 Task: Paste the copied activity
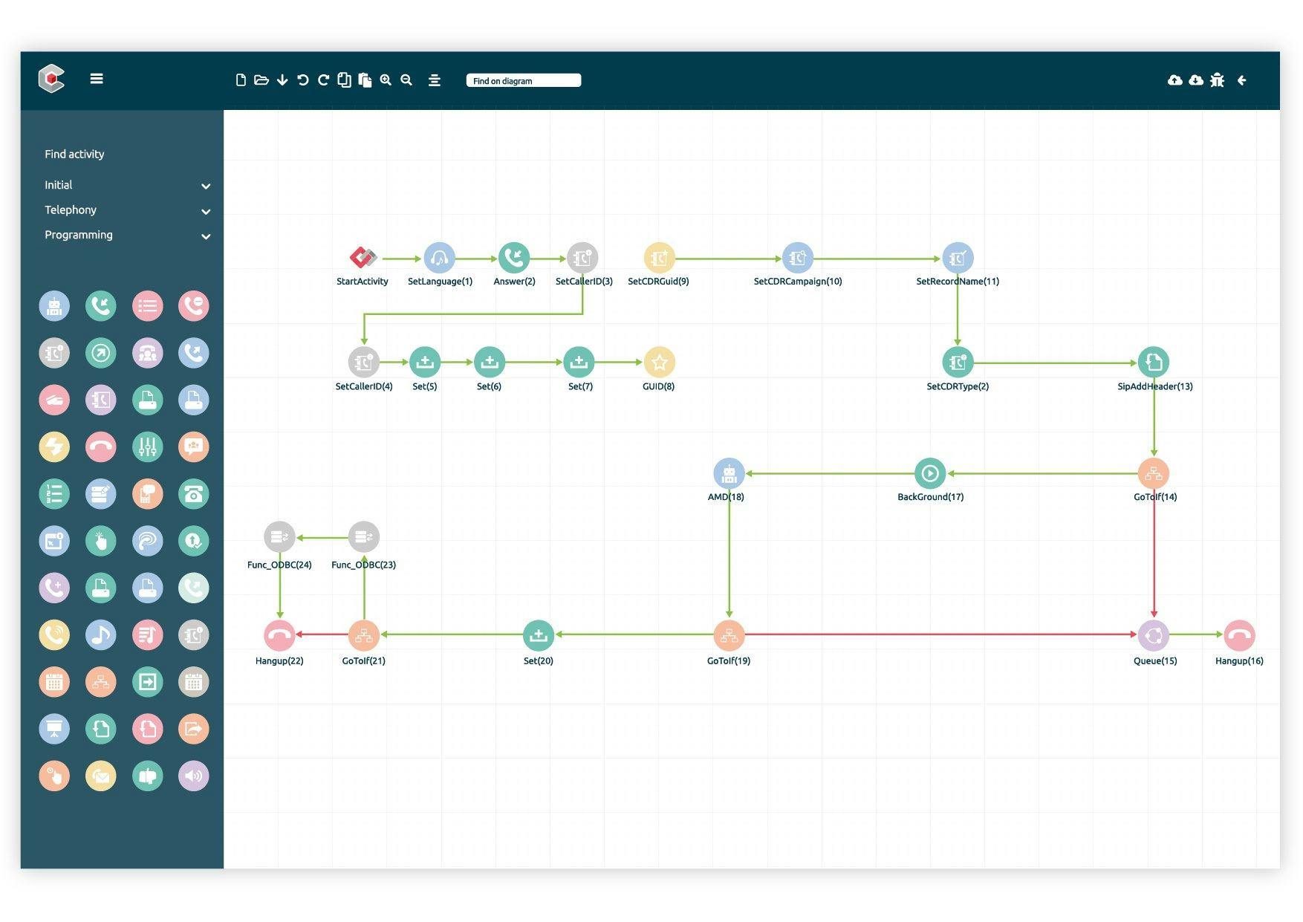365,80
